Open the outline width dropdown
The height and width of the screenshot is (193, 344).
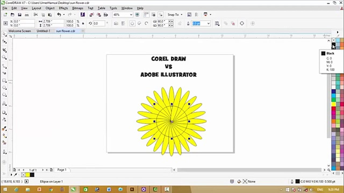click(208, 24)
